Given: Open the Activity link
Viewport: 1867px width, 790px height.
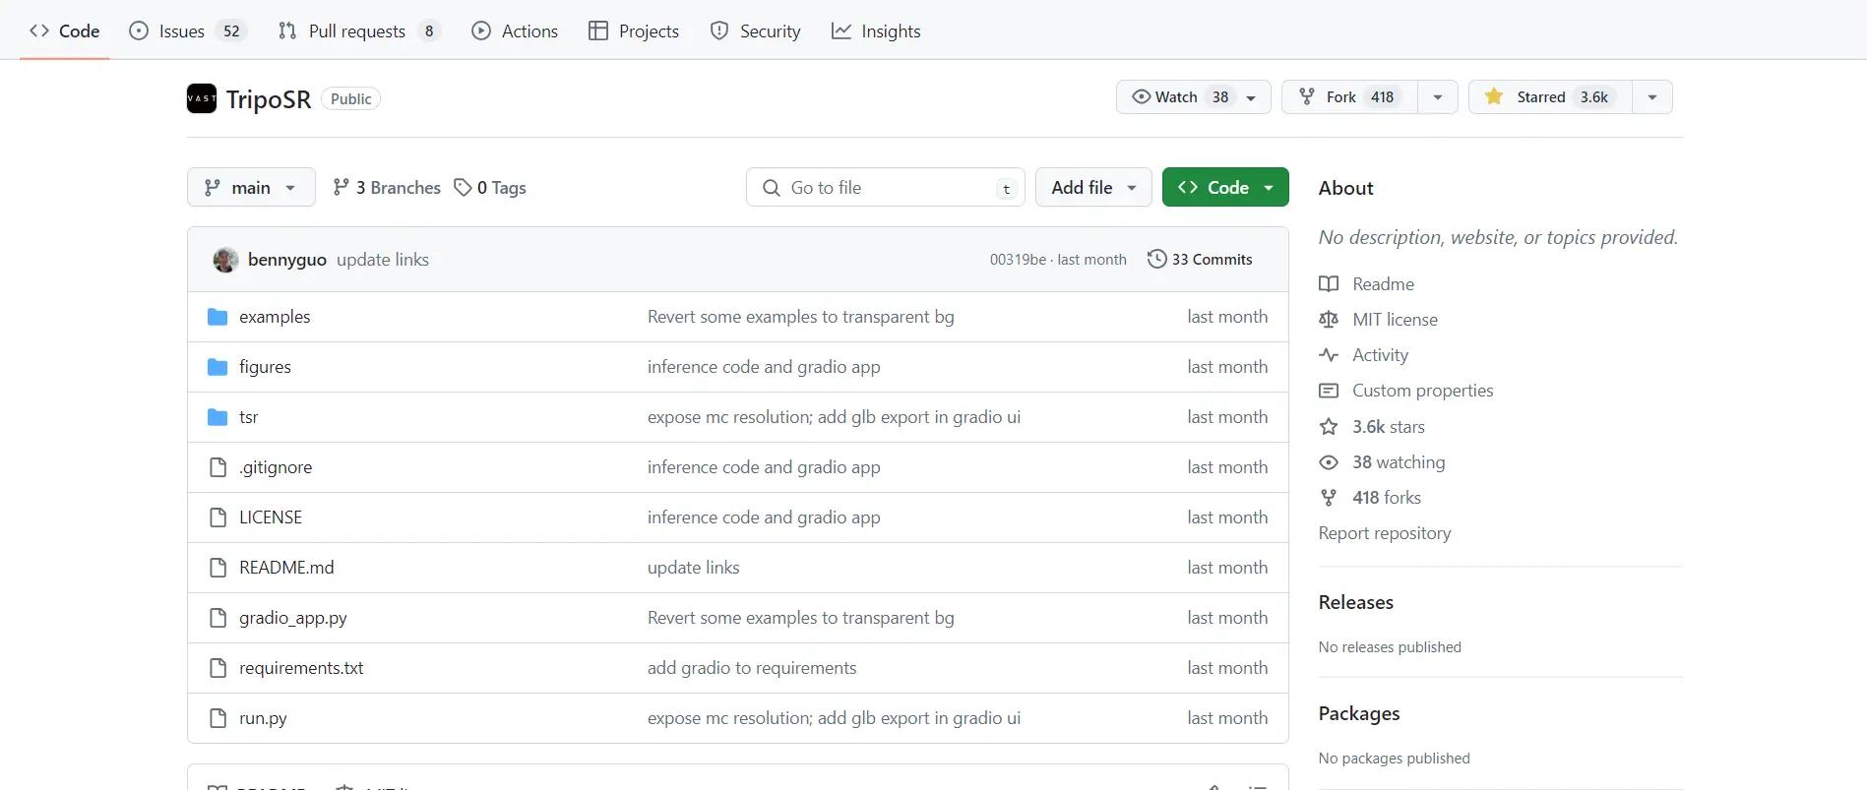Looking at the screenshot, I should pos(1364,355).
